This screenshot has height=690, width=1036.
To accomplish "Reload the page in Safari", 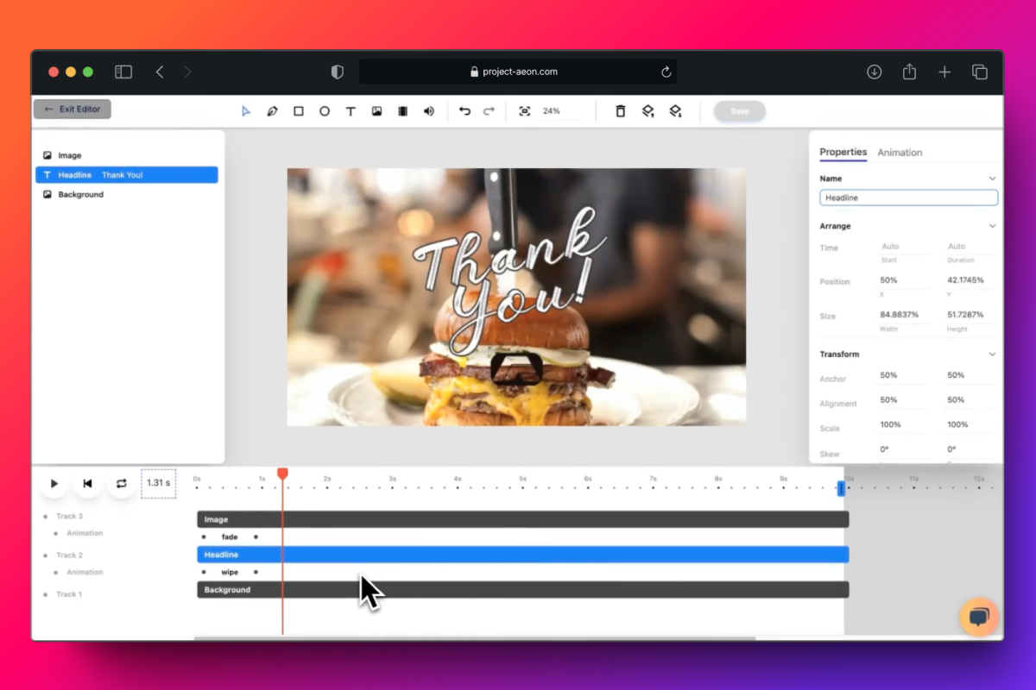I will tap(666, 72).
